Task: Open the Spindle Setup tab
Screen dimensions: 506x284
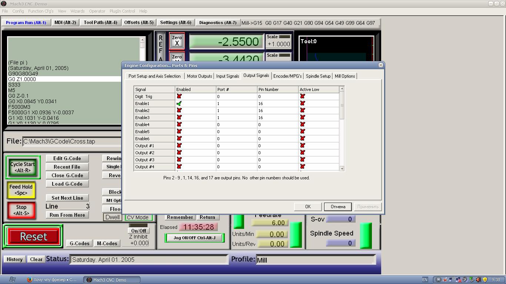Action: coord(318,76)
